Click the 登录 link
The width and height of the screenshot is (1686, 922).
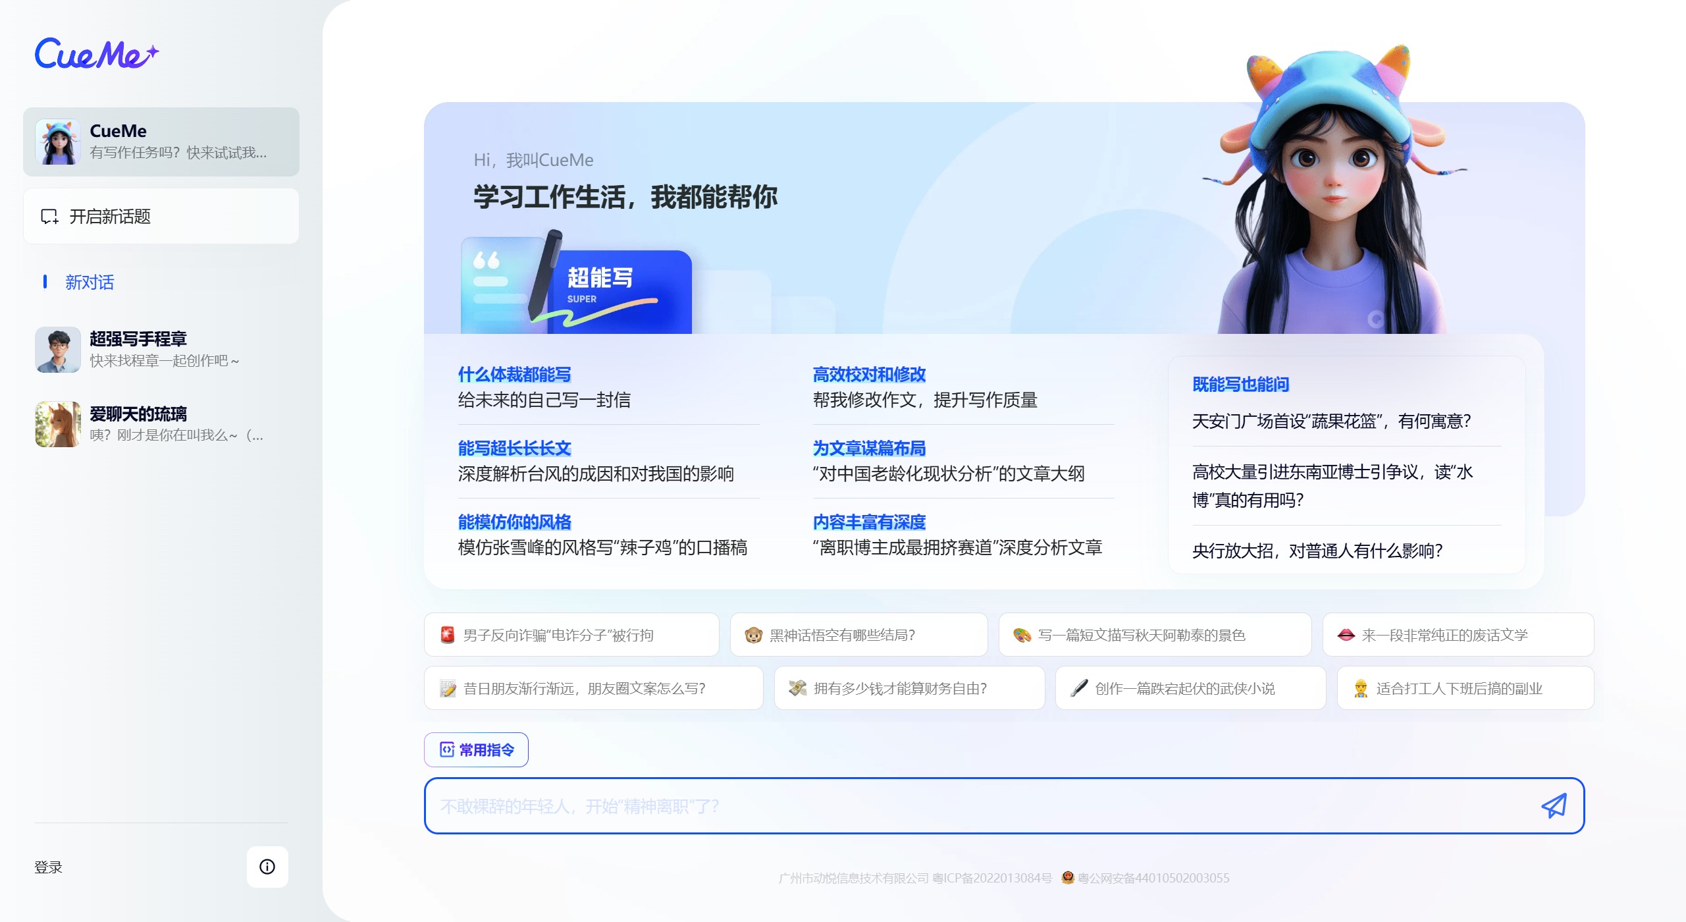tap(47, 867)
